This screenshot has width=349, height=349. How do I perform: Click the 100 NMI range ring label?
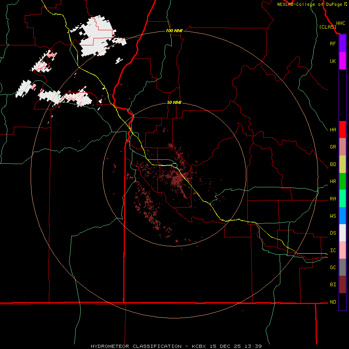tap(174, 31)
